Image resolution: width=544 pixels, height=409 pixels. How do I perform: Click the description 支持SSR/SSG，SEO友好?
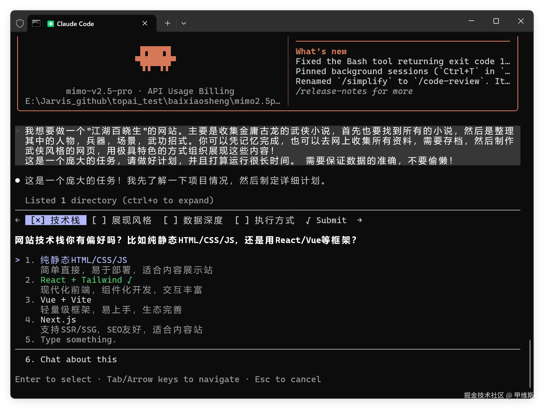pos(121,330)
